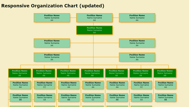
Task: Select the seventh (last) dark green AB box
Action: pyautogui.click(x=165, y=73)
